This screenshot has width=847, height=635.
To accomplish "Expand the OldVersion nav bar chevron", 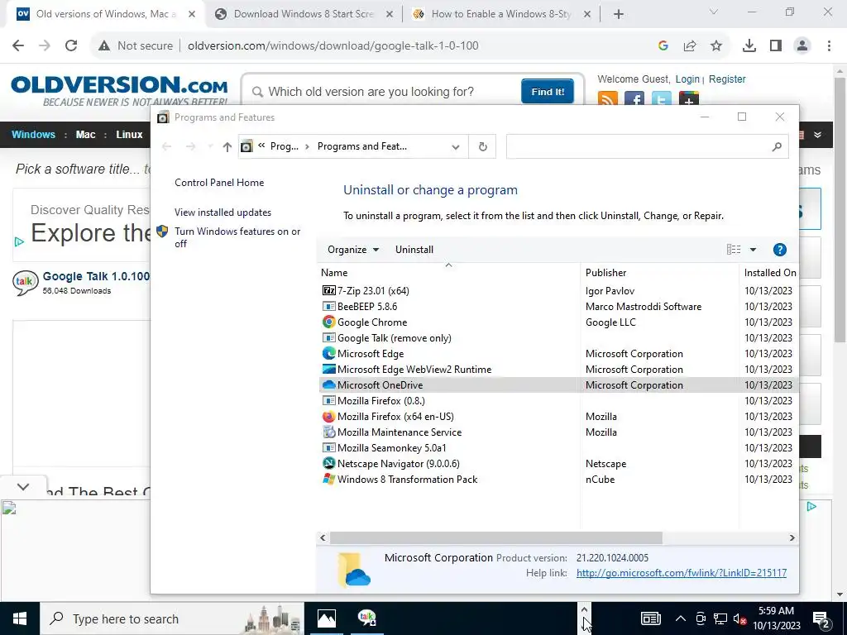I will coord(818,135).
